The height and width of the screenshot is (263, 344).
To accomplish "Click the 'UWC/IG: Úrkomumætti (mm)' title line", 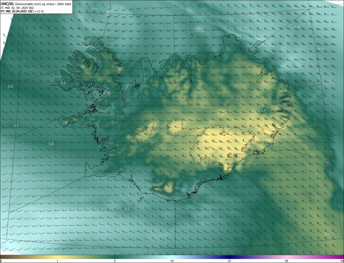I will click(x=36, y=4).
